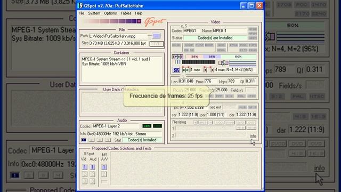Click the Frms field '776'
The width and height of the screenshot is (341, 192).
point(210,81)
